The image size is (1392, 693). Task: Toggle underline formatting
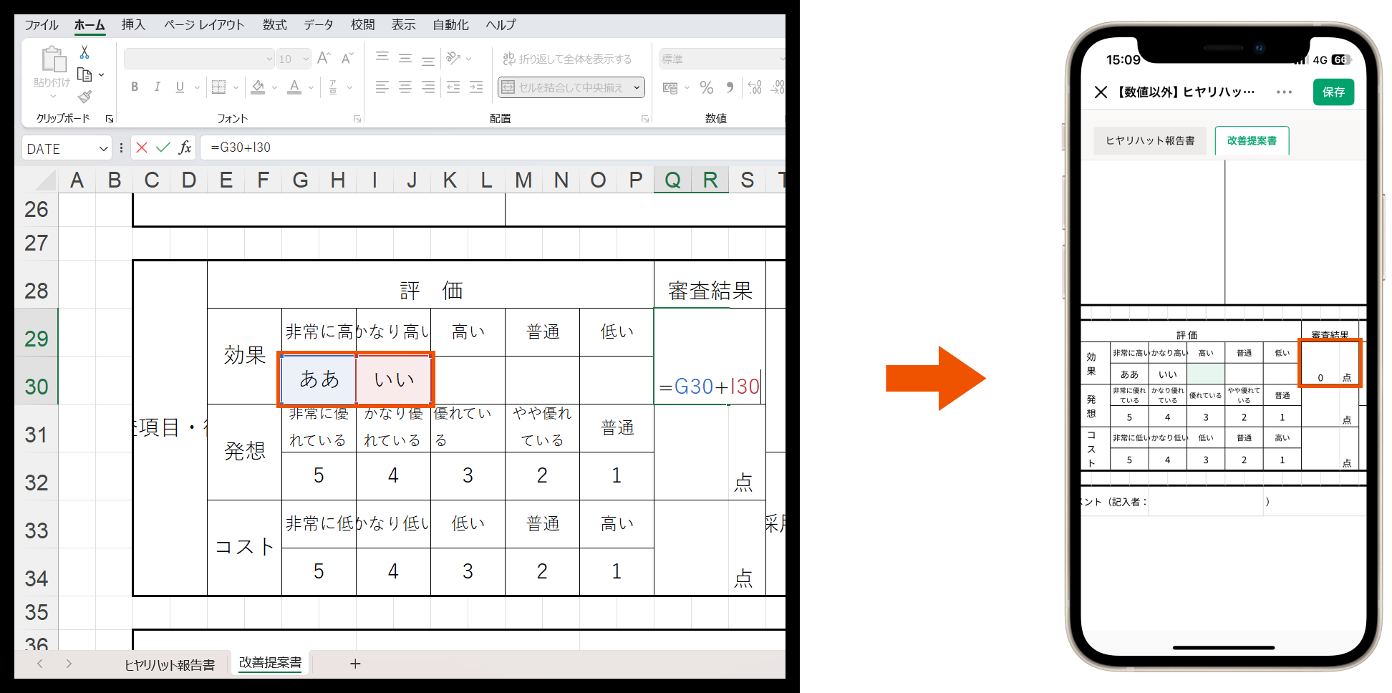(178, 87)
